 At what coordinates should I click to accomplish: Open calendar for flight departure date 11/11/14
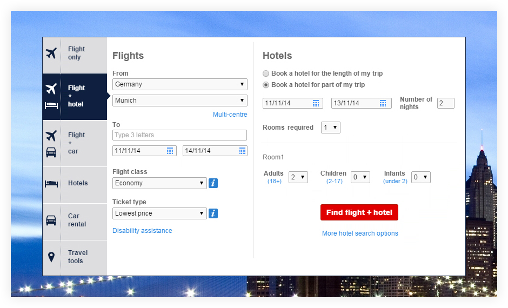click(170, 151)
